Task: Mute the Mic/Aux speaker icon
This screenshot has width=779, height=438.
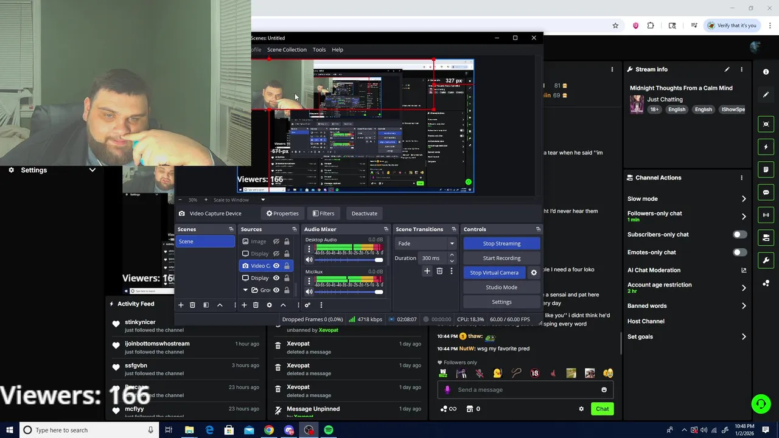Action: [x=309, y=292]
